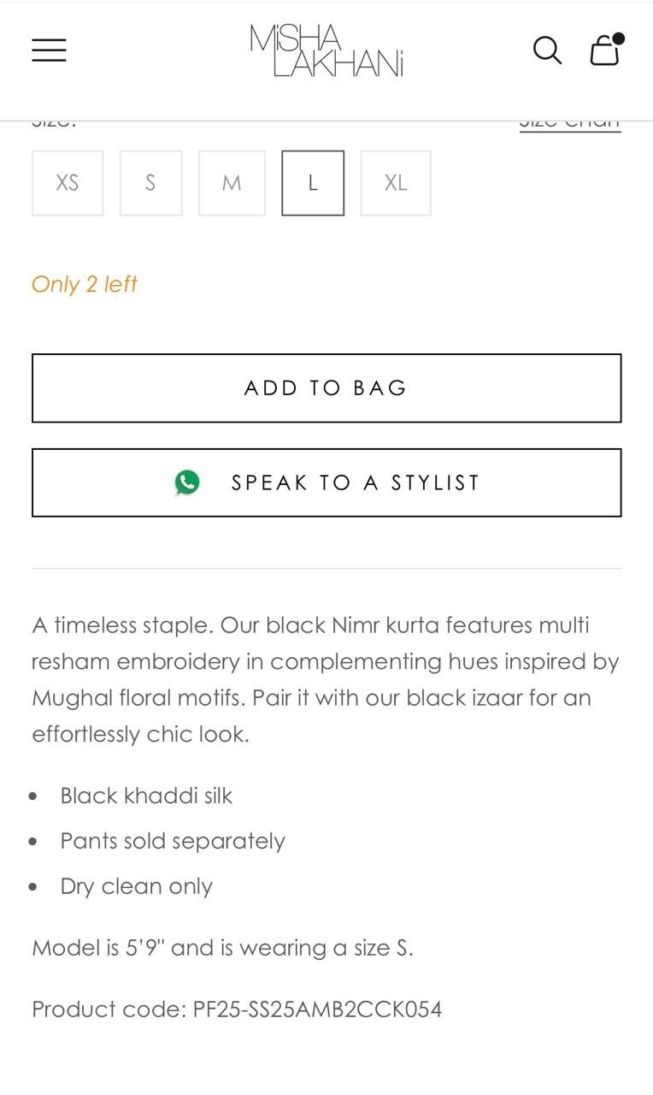Image resolution: width=653 pixels, height=1095 pixels.
Task: Choose size M
Action: 232,183
